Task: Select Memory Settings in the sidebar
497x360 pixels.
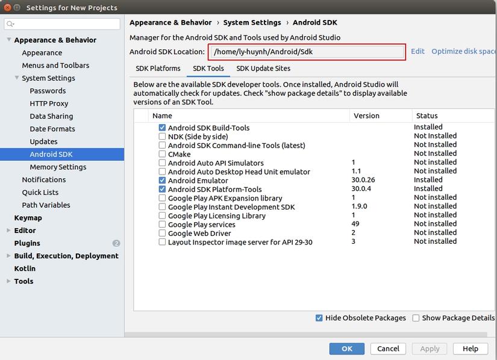Action: [58, 167]
